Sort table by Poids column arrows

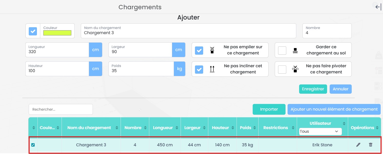(254, 128)
